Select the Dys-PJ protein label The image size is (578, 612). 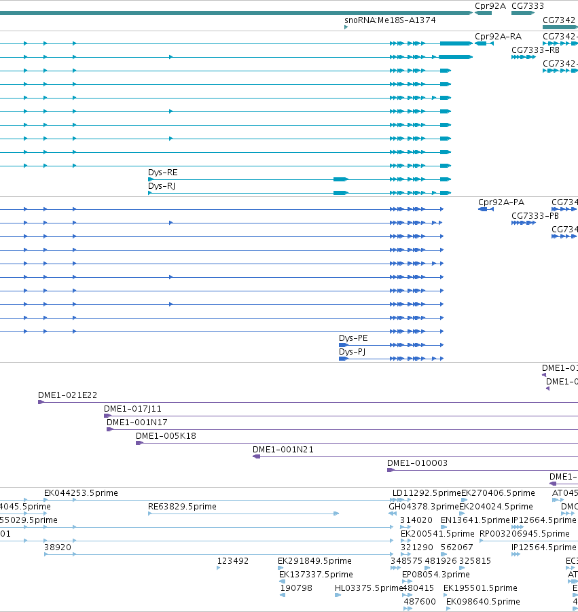pos(352,352)
